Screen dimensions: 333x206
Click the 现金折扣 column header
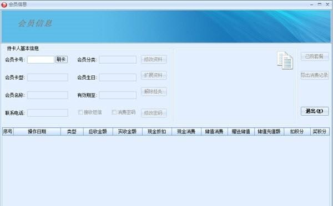[157, 132]
